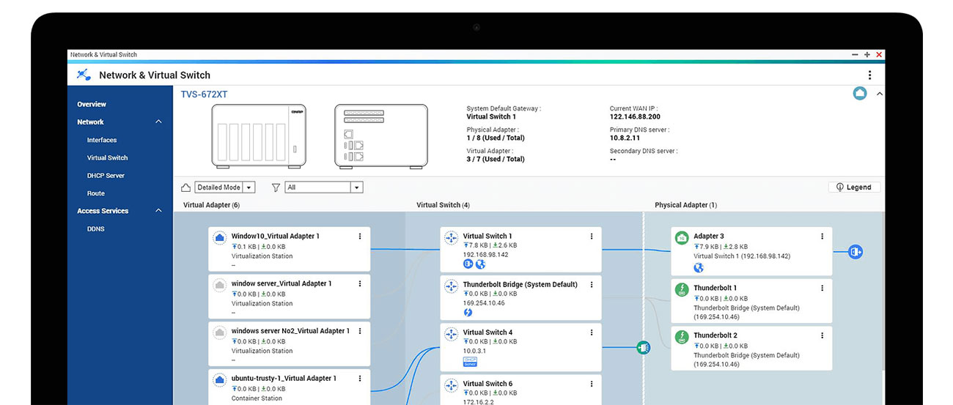953x405 pixels.
Task: Go to DHCP Server in sidebar
Action: (x=106, y=176)
